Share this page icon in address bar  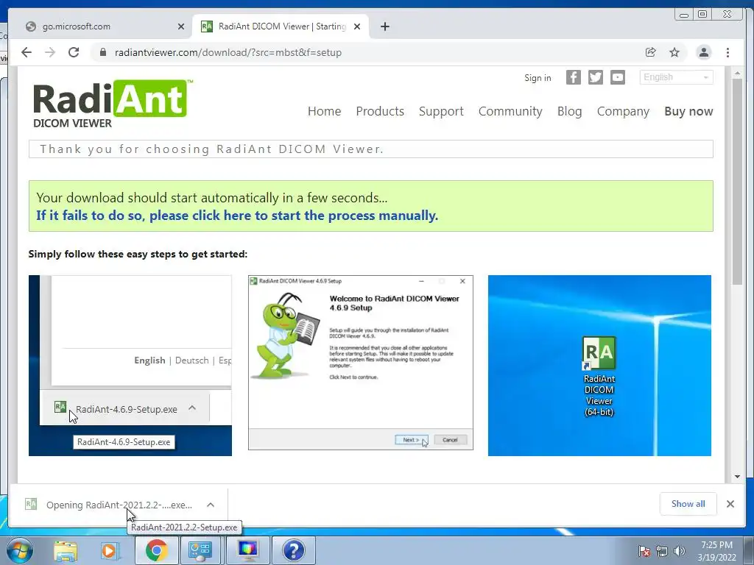tap(651, 52)
